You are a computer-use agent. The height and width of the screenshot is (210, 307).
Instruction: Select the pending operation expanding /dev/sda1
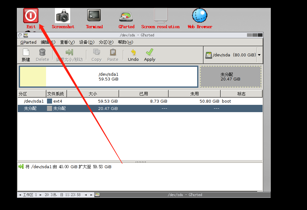(68, 167)
